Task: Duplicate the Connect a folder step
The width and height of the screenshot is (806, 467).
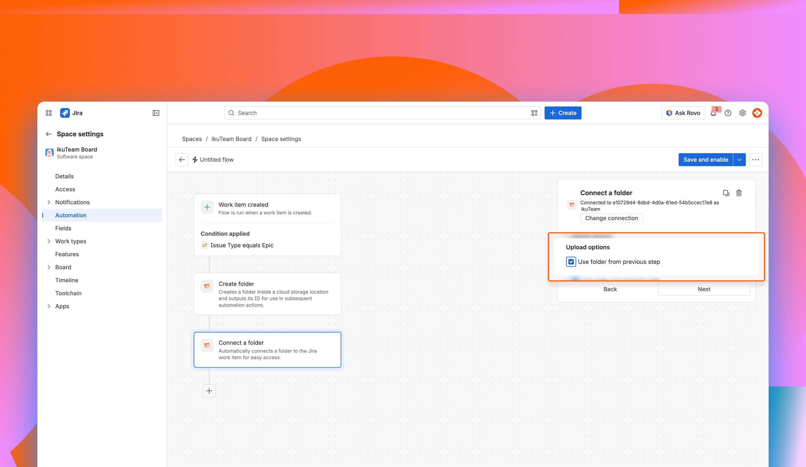Action: (726, 193)
